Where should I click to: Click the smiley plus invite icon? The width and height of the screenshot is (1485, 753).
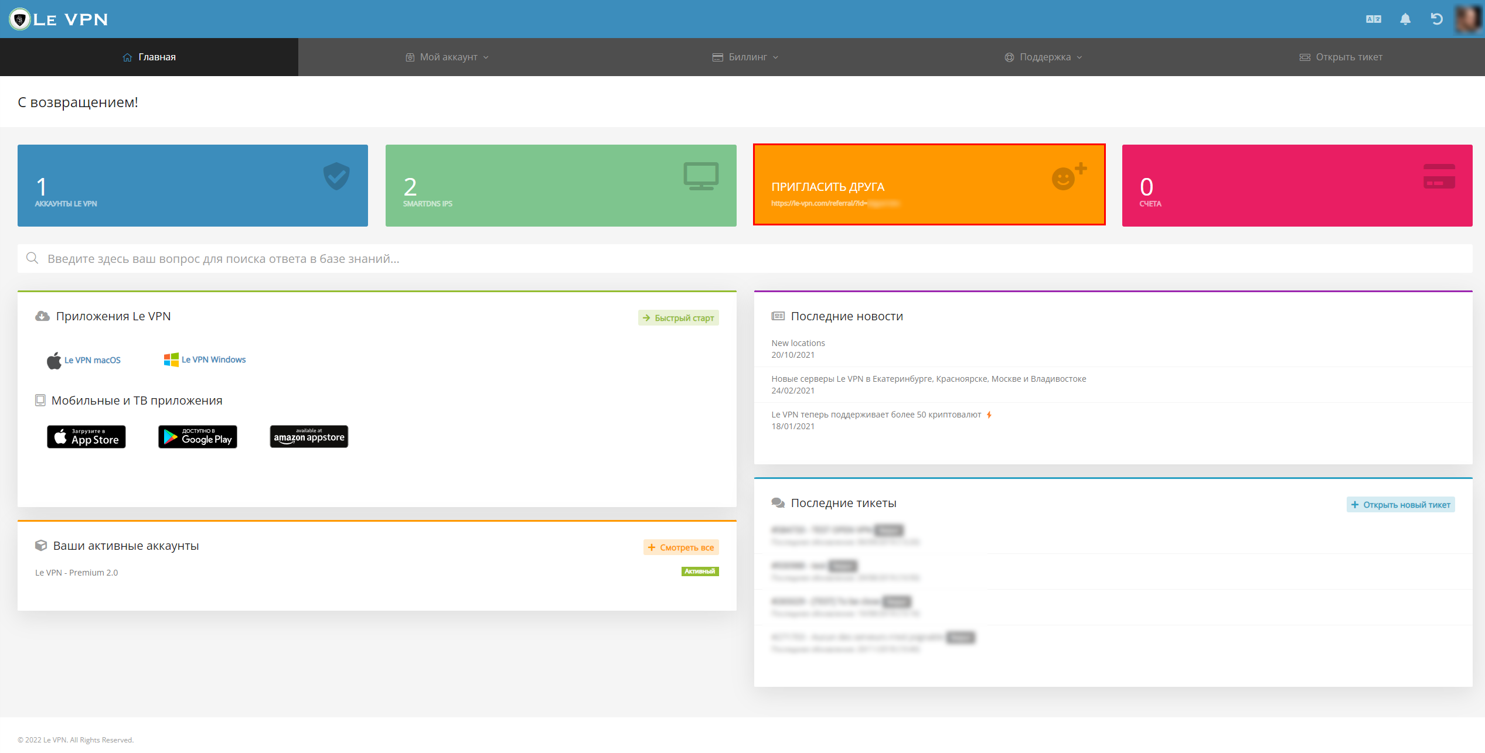pyautogui.click(x=1069, y=176)
